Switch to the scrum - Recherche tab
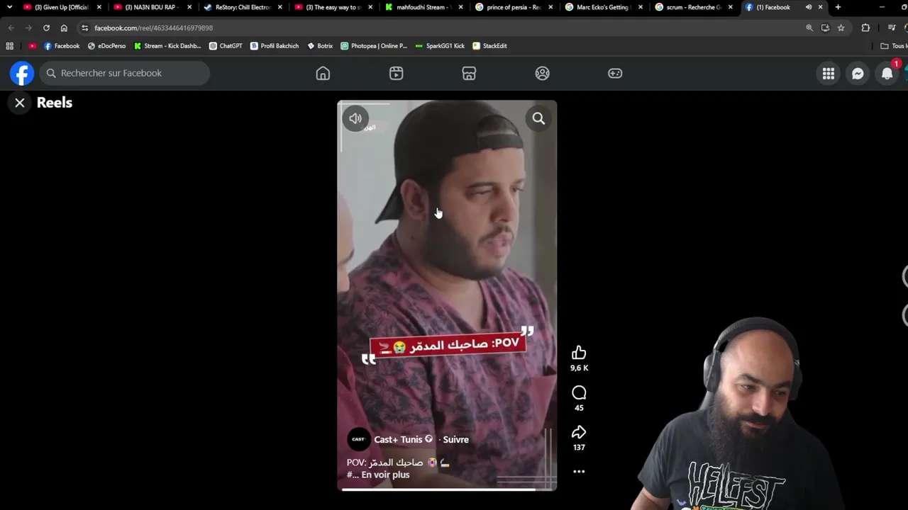Image resolution: width=908 pixels, height=510 pixels. point(694,7)
